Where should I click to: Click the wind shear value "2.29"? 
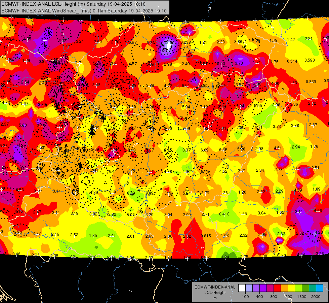(279, 191)
